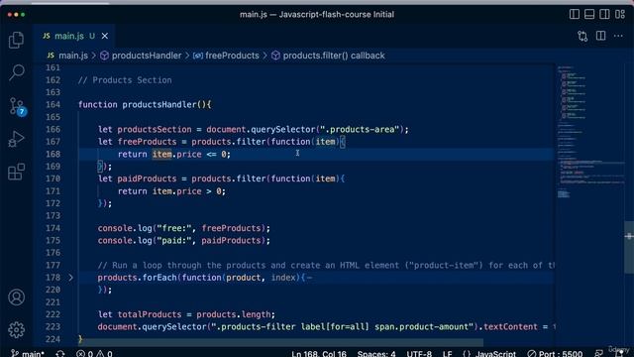Click '// Products Section' comment
The width and height of the screenshot is (634, 357).
[125, 80]
